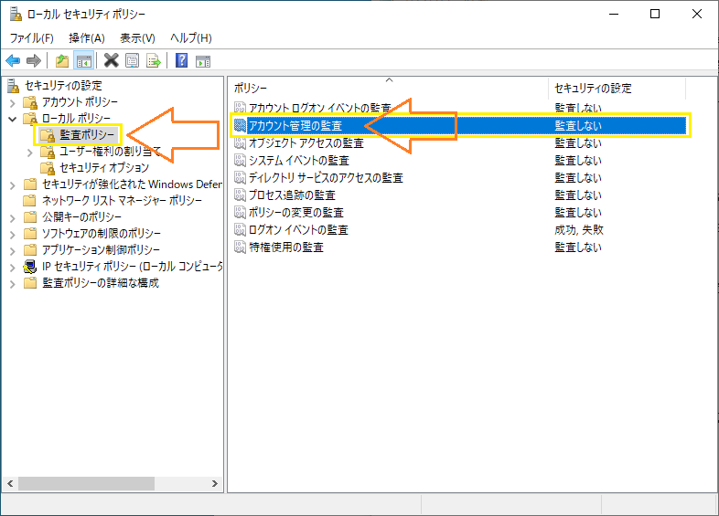Click the セキュリティの設定 root node icon

(x=14, y=86)
